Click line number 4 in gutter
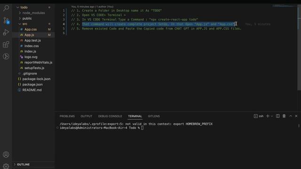Viewport: 301px width, 169px height. click(63, 24)
